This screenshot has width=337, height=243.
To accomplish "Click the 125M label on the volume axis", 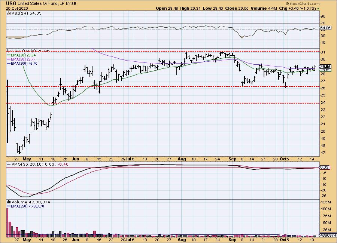I will point(326,202).
